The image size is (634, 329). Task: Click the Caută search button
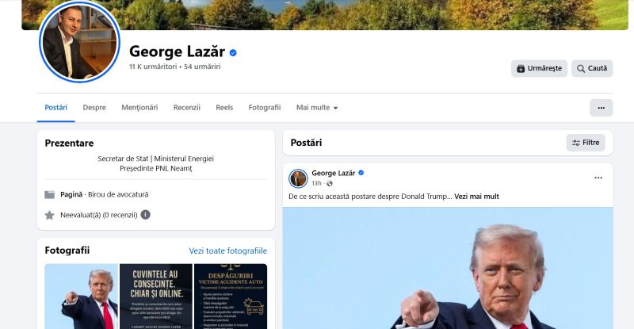point(592,68)
